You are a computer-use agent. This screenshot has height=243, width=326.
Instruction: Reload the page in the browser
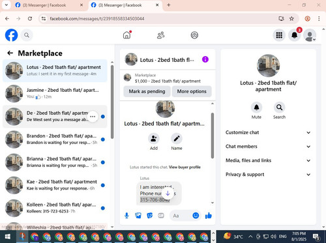(30, 19)
